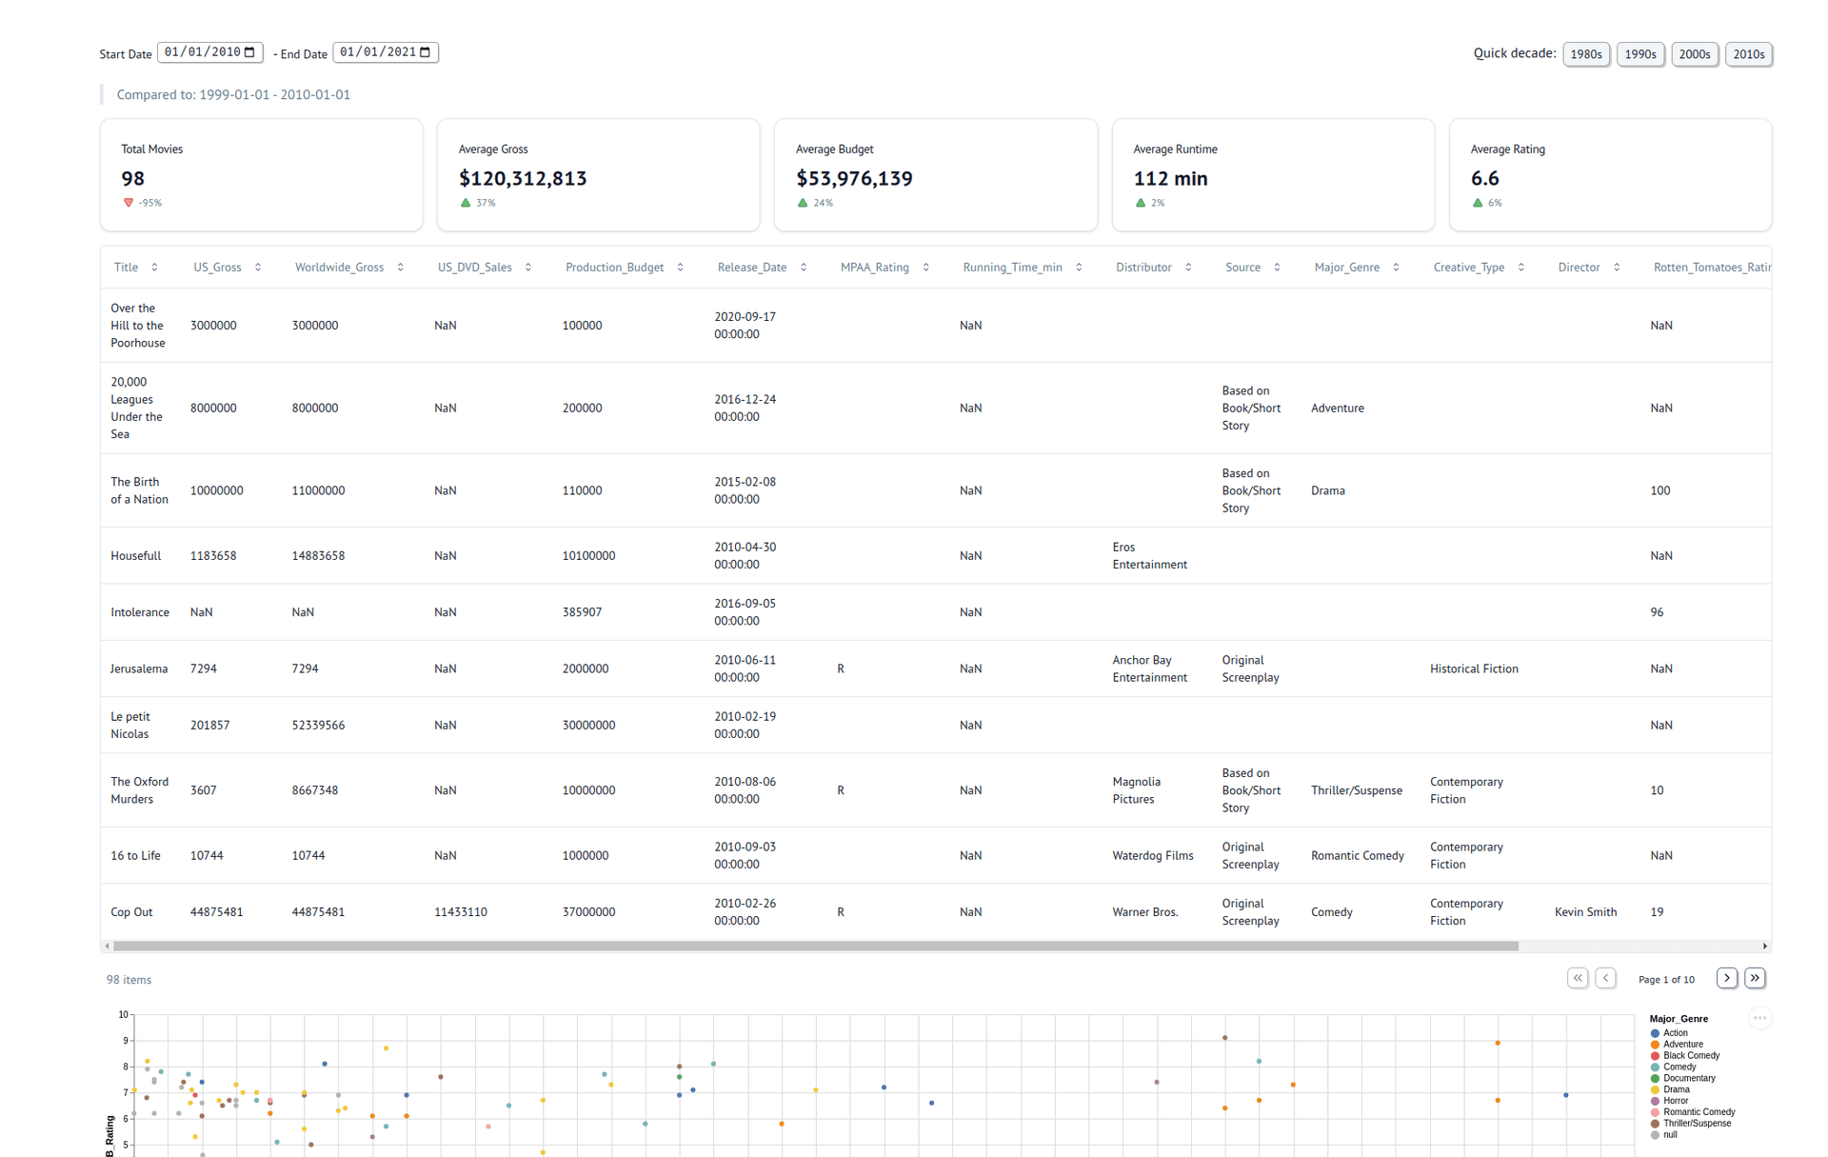Sort the Release_Date column

tap(804, 268)
